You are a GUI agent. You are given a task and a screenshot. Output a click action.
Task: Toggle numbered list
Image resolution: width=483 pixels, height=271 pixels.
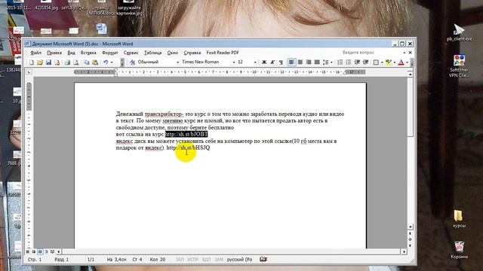tap(340, 62)
